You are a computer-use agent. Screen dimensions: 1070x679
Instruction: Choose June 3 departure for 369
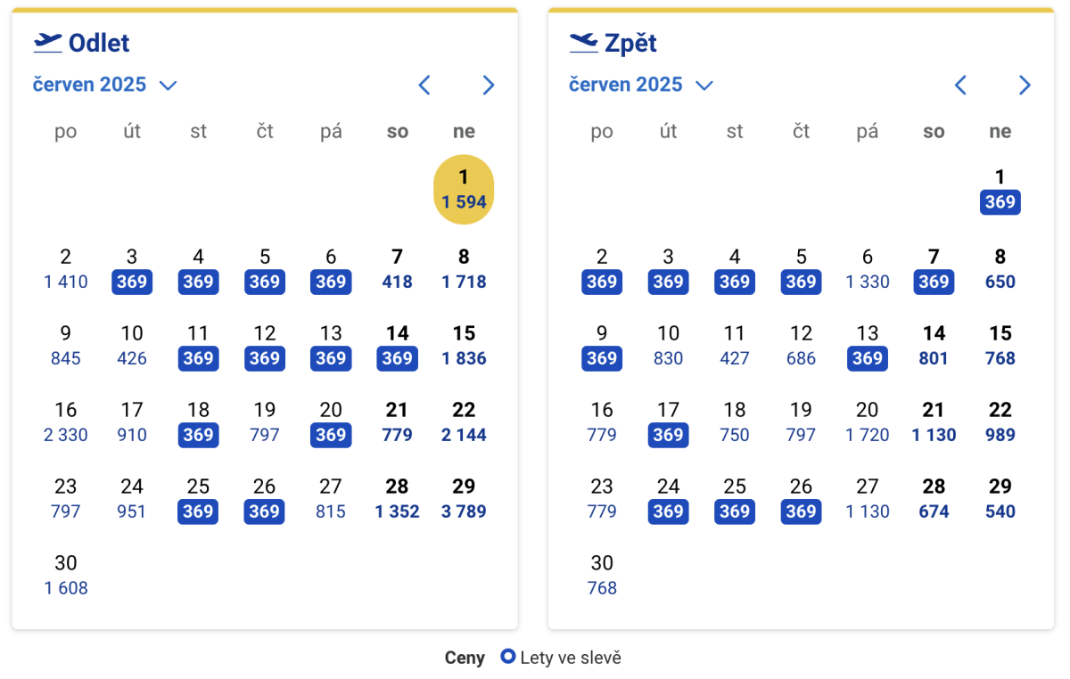[x=132, y=270]
